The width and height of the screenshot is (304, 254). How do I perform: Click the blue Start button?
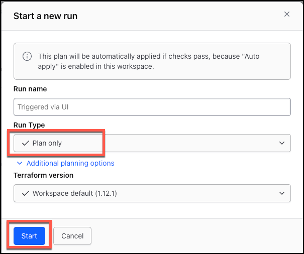tap(29, 236)
